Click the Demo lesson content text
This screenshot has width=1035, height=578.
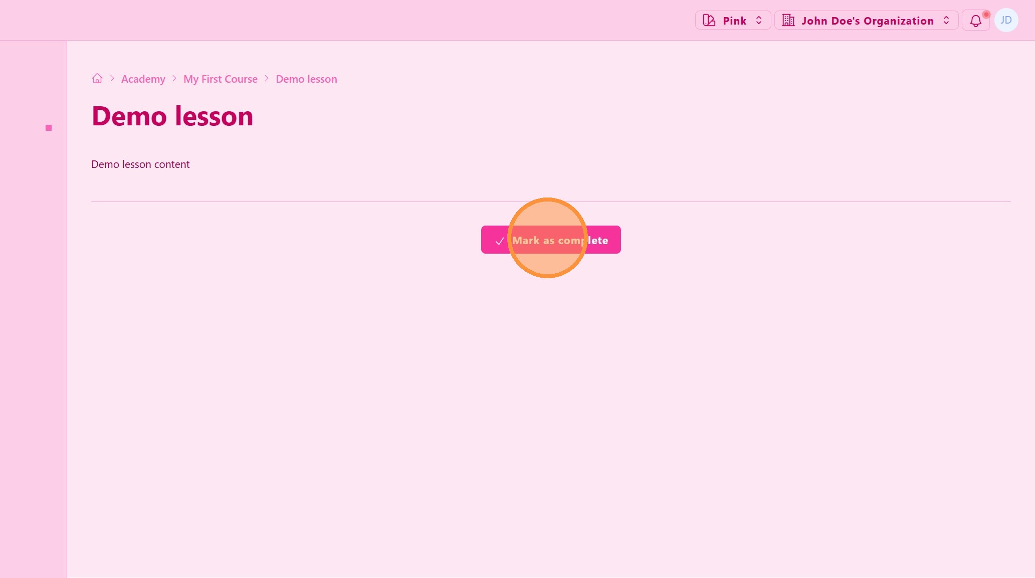140,164
